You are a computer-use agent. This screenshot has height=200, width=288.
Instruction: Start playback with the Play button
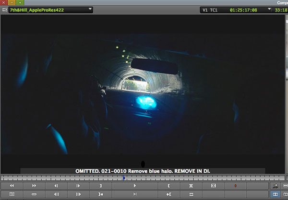[135, 186]
